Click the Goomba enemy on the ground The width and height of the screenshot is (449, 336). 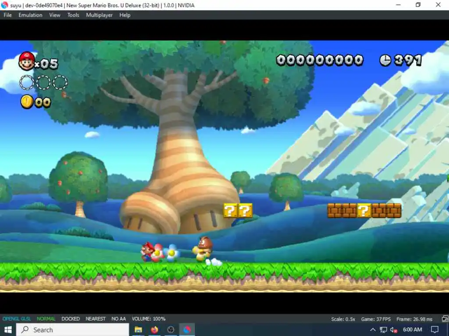point(203,248)
